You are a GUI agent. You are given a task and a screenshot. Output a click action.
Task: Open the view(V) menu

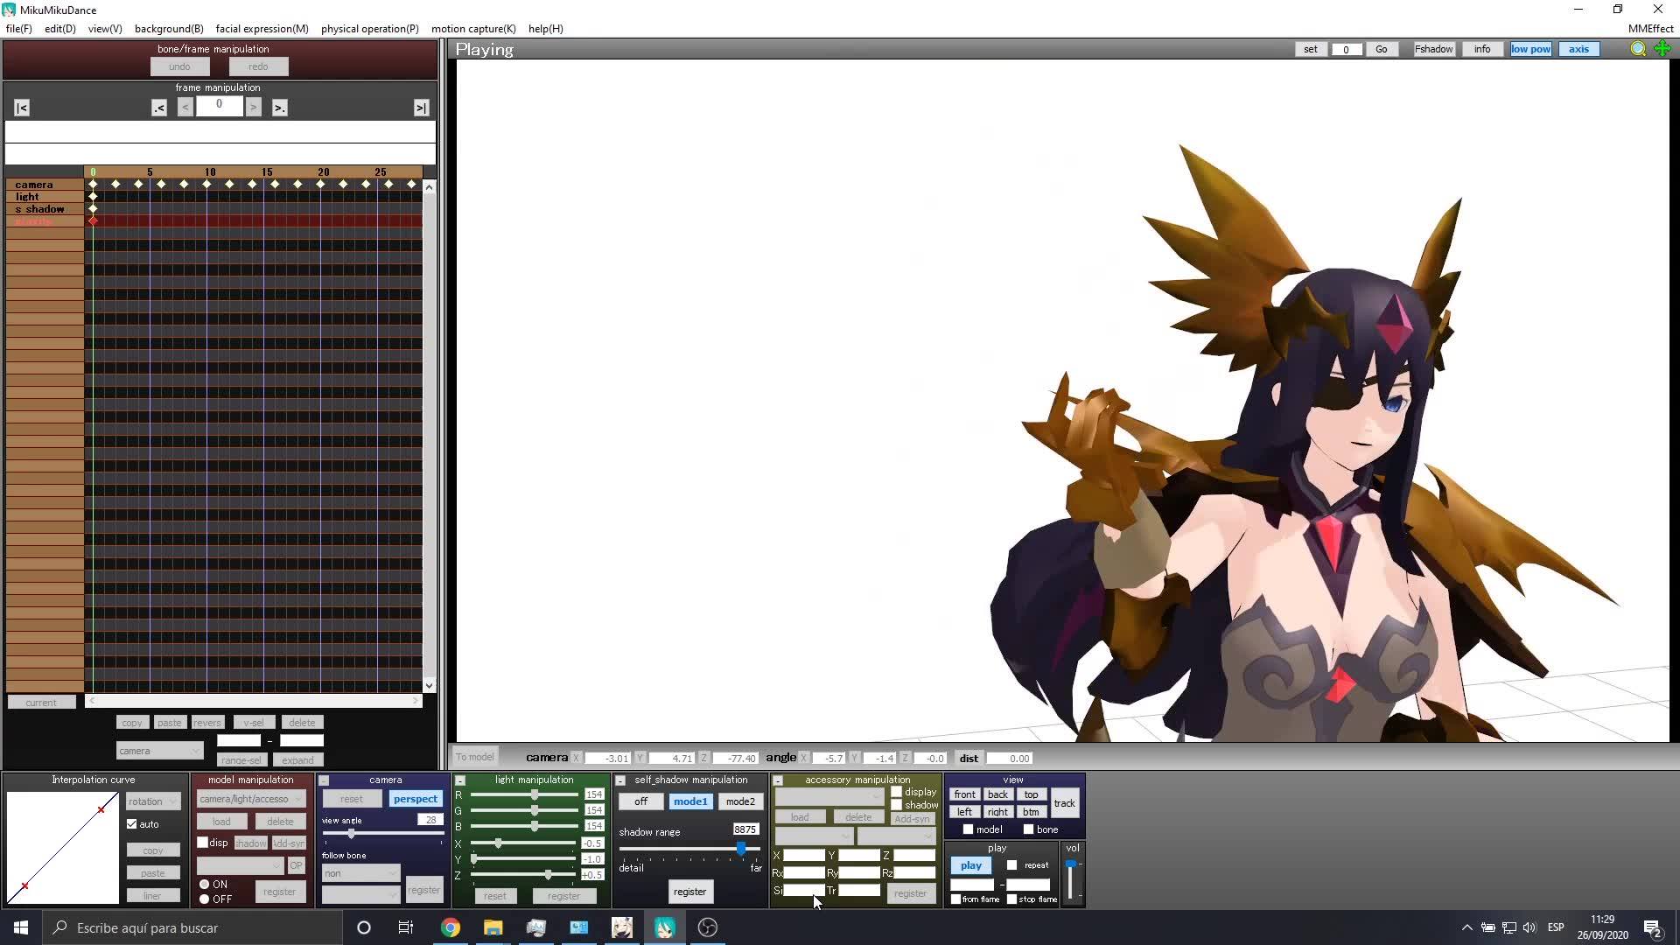[x=105, y=29]
